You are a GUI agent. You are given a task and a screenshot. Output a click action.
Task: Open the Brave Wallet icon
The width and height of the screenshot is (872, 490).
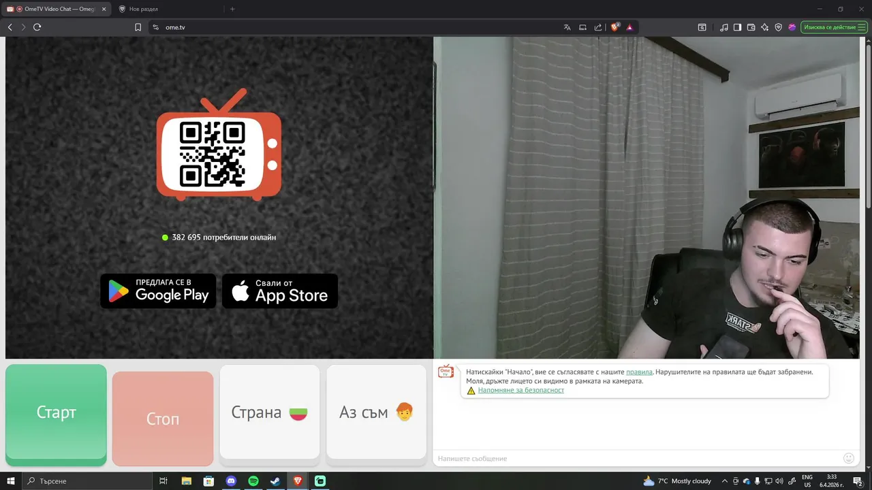coord(751,27)
